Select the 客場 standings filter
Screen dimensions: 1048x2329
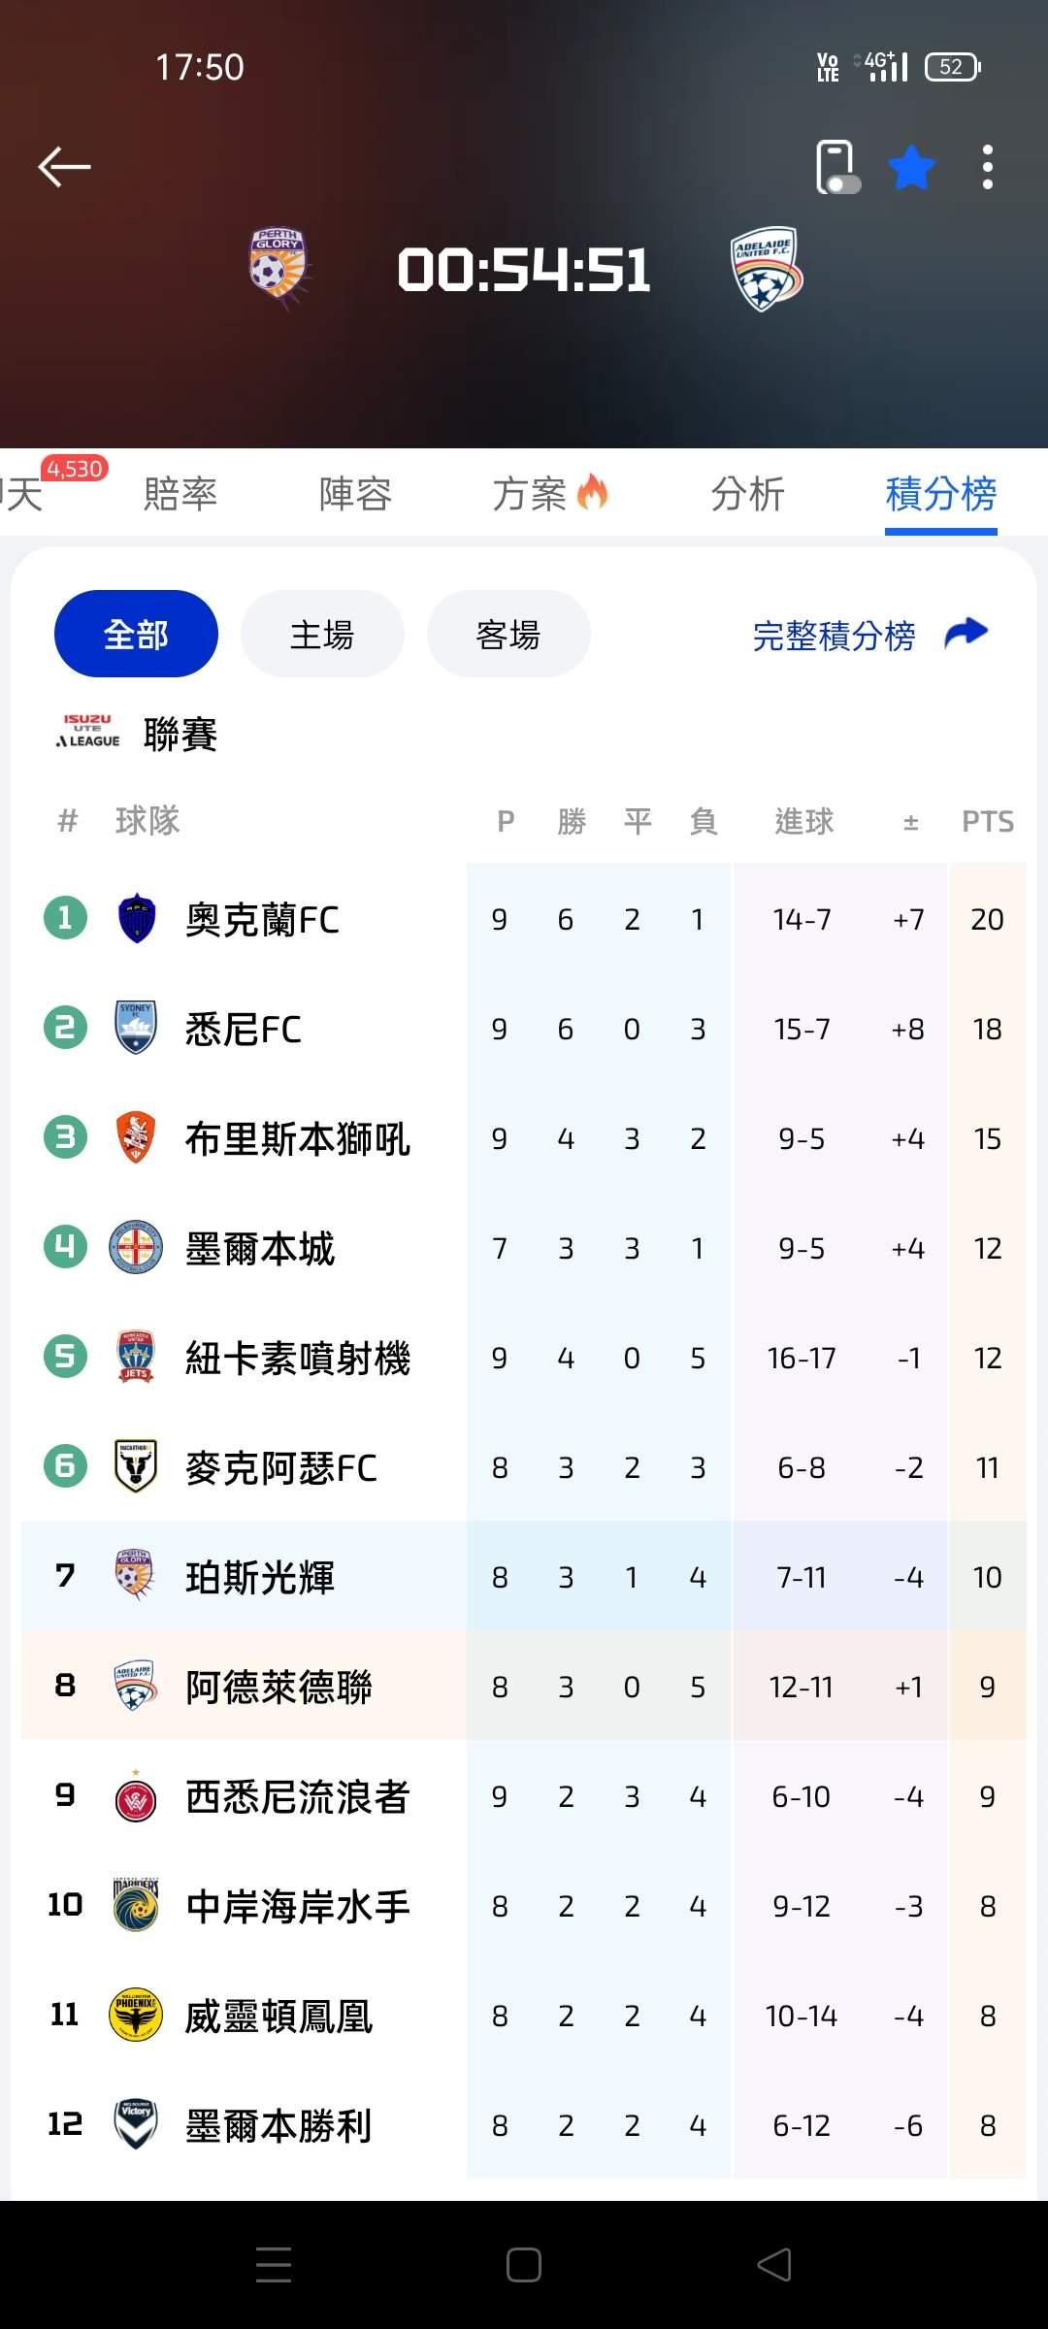(x=508, y=635)
